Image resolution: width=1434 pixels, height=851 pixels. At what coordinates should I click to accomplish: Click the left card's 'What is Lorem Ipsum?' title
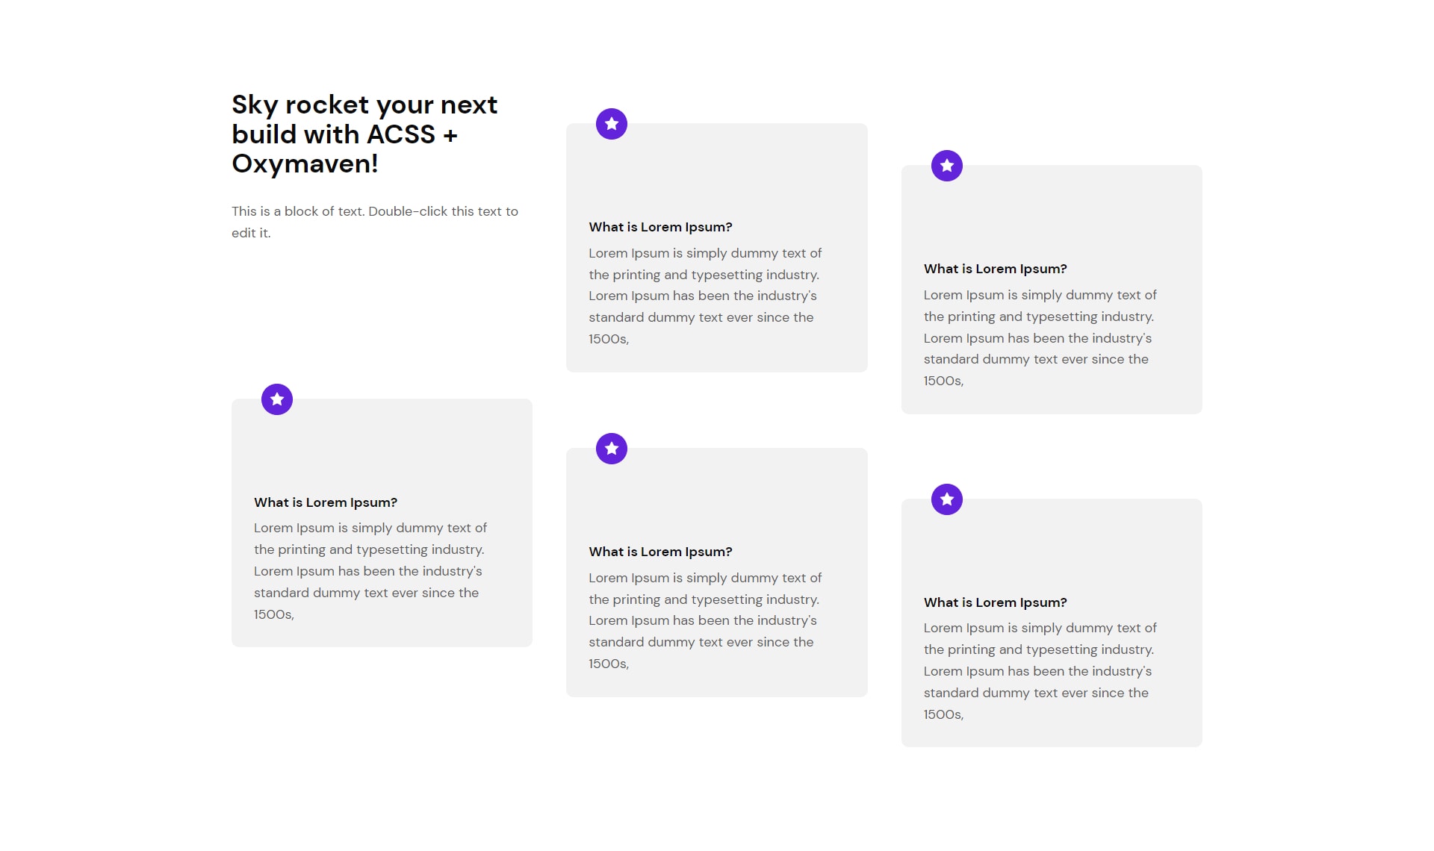tap(326, 502)
